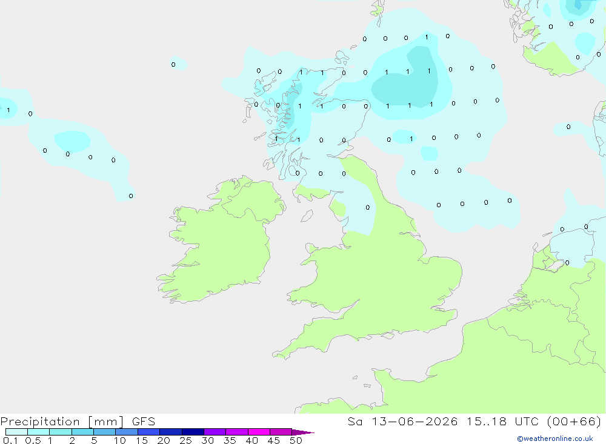Pick the 5–10 mm blue legend swatch
The width and height of the screenshot is (606, 444).
click(x=104, y=432)
